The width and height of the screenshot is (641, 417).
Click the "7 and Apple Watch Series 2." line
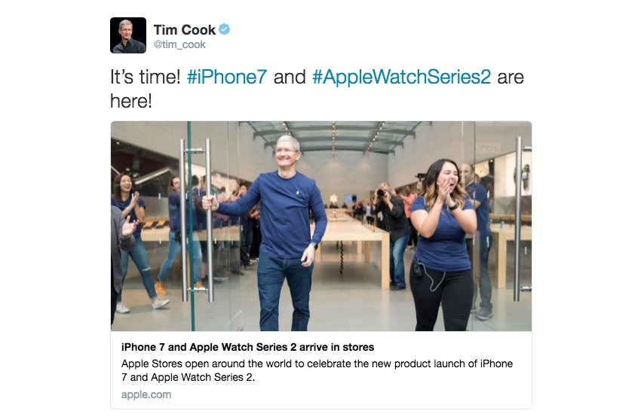tap(188, 377)
